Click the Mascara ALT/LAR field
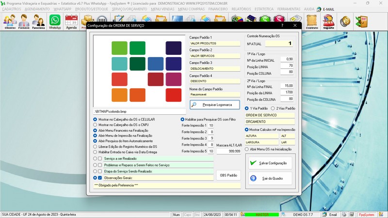388x218 pixels. point(228,151)
